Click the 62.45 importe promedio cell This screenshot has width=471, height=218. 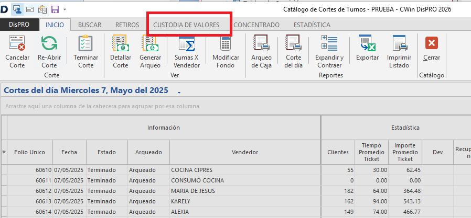click(x=405, y=170)
